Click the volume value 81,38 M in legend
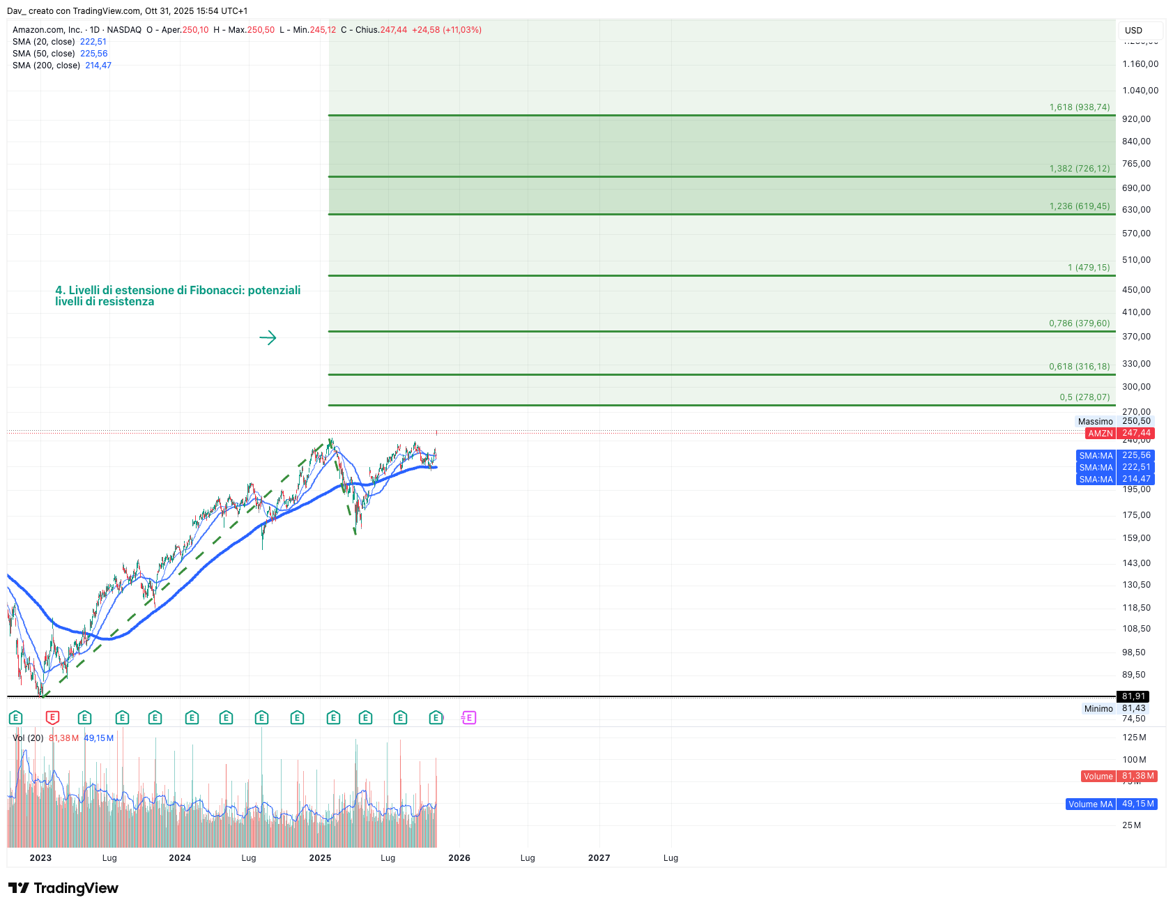The height and width of the screenshot is (909, 1173). point(63,738)
